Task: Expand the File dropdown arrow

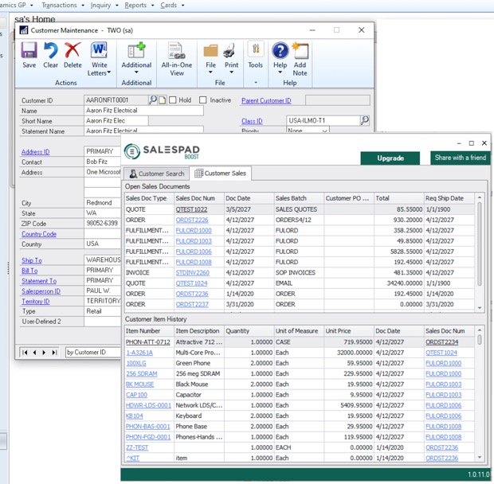Action: point(210,72)
